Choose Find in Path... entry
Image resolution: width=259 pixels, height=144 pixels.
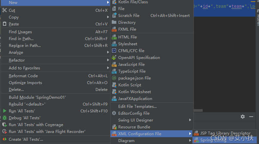pyautogui.click(x=55, y=39)
